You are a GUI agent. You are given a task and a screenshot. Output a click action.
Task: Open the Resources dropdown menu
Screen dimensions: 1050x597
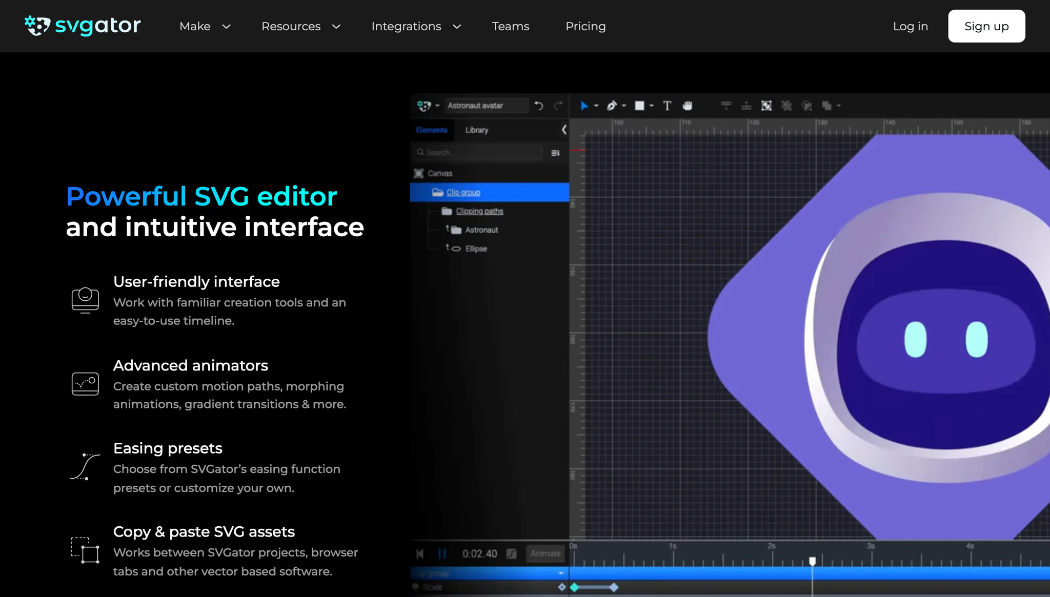[x=301, y=26]
